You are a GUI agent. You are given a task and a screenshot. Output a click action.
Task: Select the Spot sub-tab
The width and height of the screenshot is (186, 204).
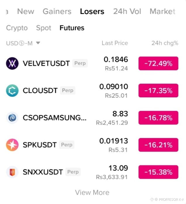[44, 28]
